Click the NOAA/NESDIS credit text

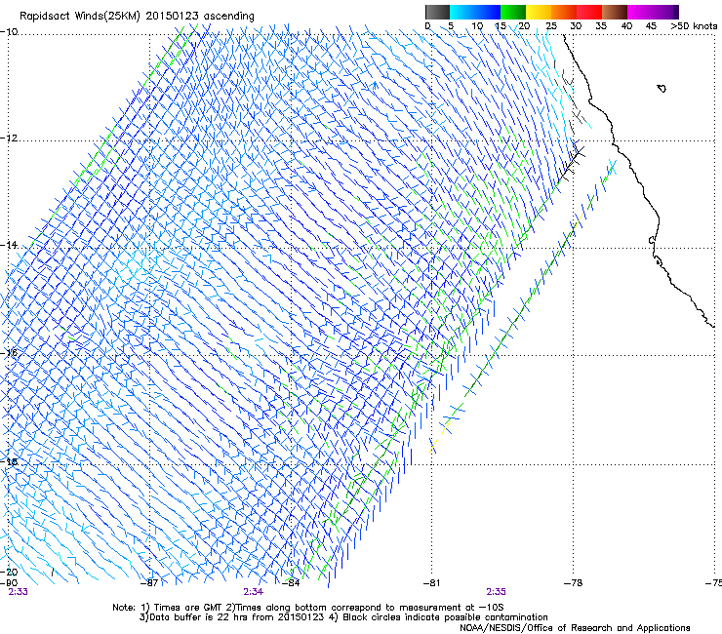(x=575, y=628)
